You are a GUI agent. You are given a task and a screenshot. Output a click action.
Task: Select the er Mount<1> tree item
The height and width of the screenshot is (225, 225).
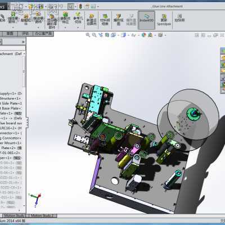11,143
